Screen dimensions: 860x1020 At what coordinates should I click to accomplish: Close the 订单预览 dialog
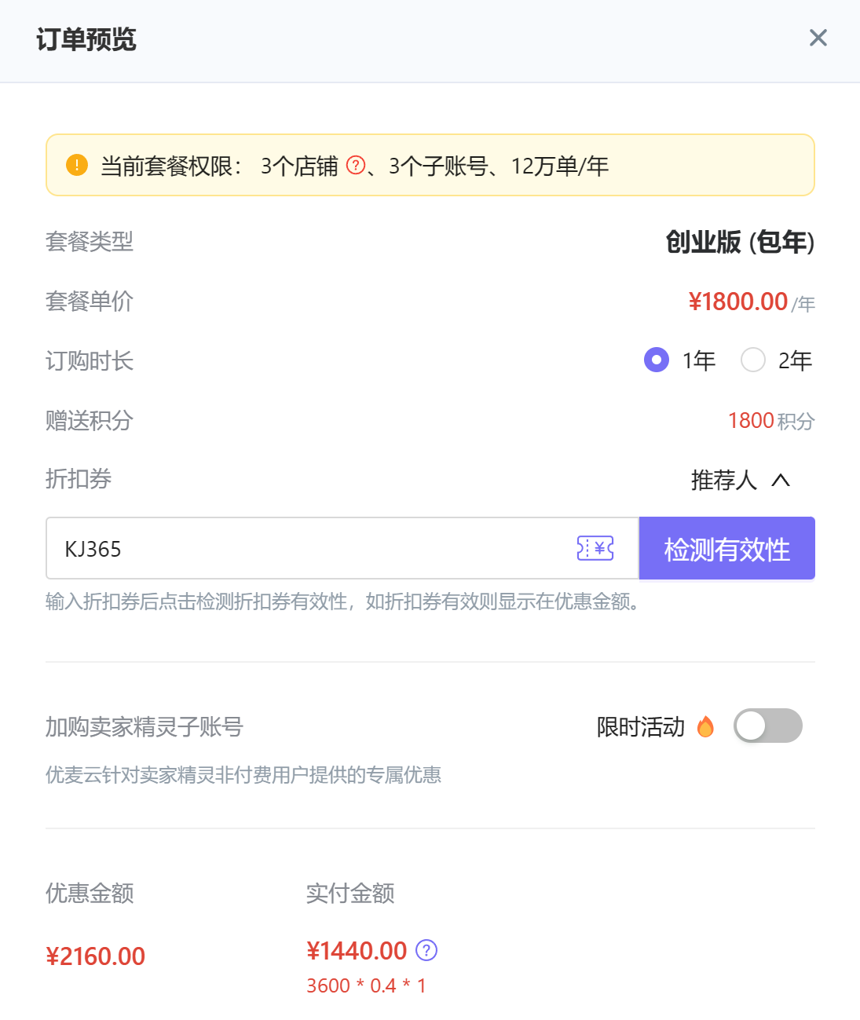click(818, 38)
